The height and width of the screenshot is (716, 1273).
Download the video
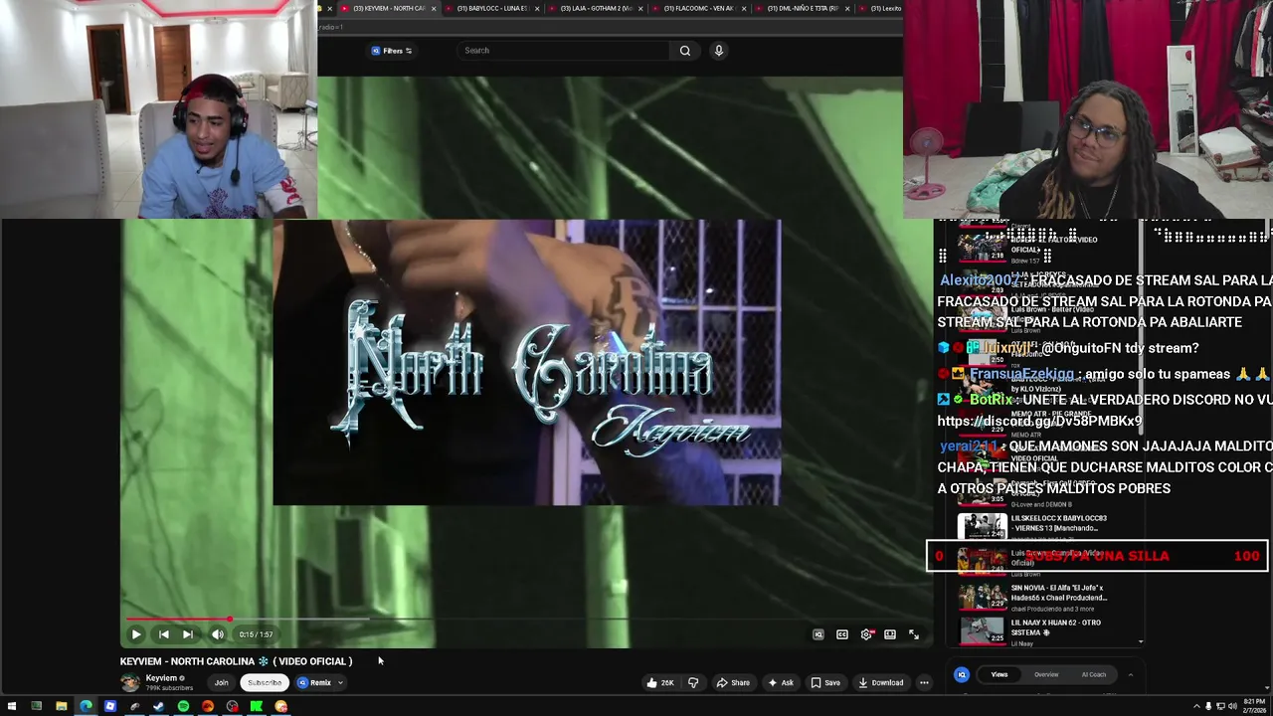point(881,683)
